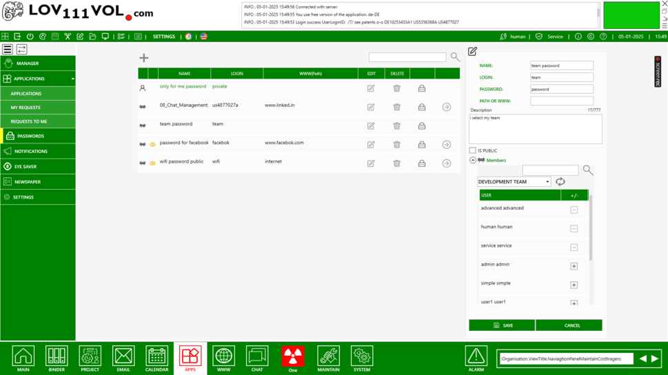
Task: Open the DEVELOPMENT TEAM dropdown
Action: tap(514, 181)
